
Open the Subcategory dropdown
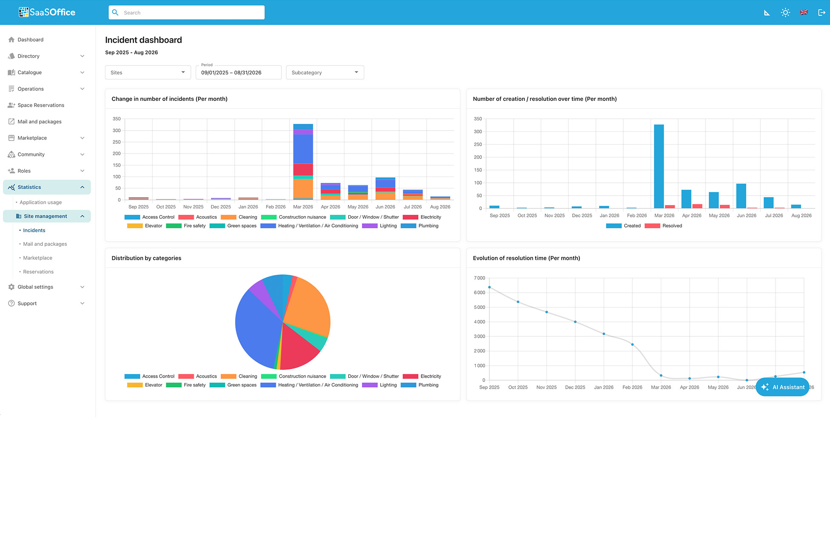coord(325,72)
